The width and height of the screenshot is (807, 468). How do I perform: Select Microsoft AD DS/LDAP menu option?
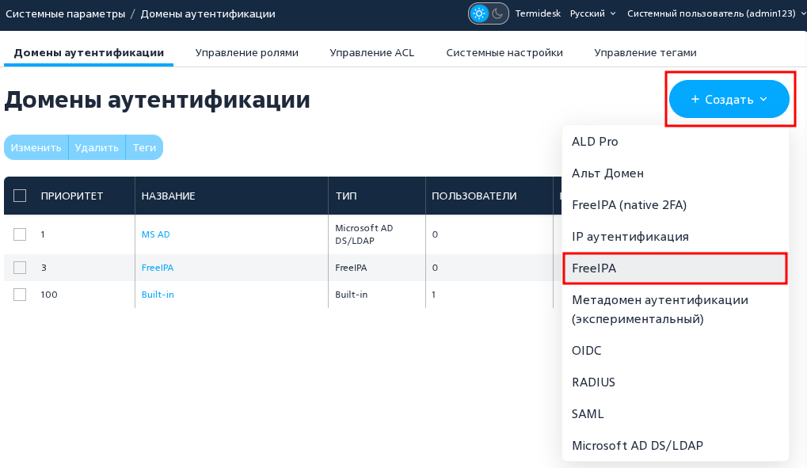[676, 445]
